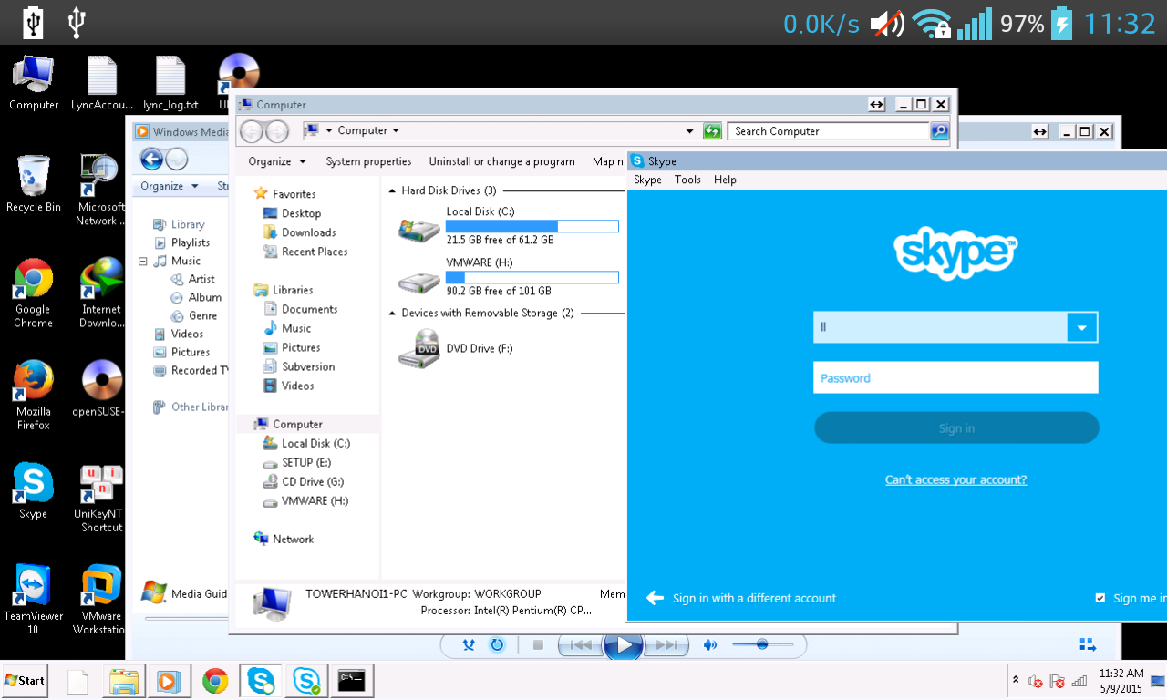Launch Google Chrome desktop shortcut
Image resolution: width=1167 pixels, height=700 pixels.
[34, 293]
